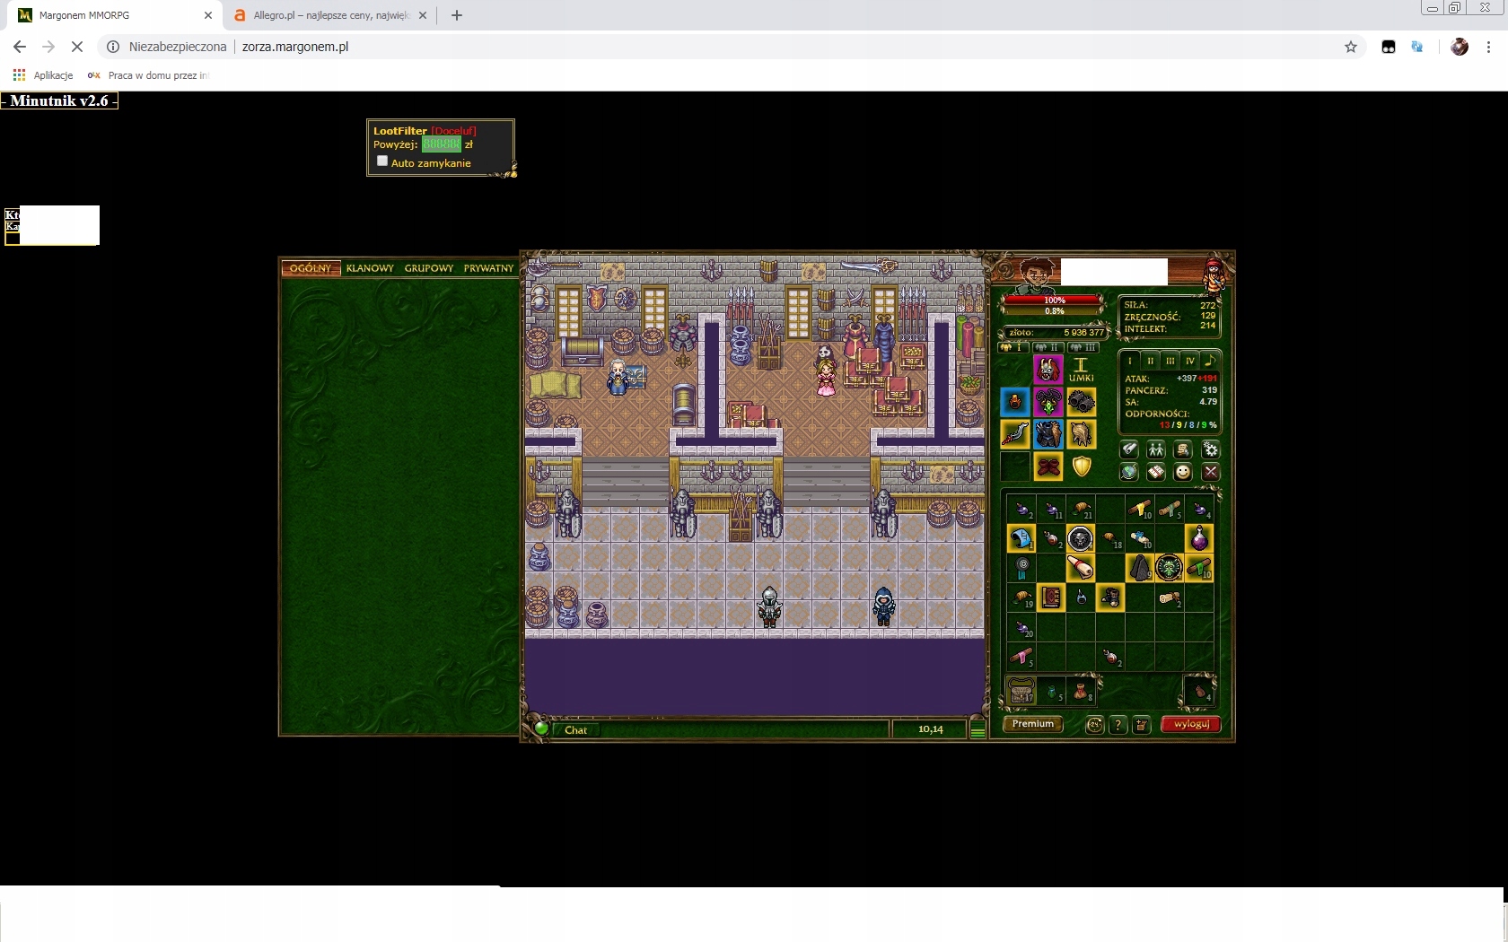This screenshot has width=1508, height=942.
Task: Click the crossed swords PvP icon
Action: 1211,472
